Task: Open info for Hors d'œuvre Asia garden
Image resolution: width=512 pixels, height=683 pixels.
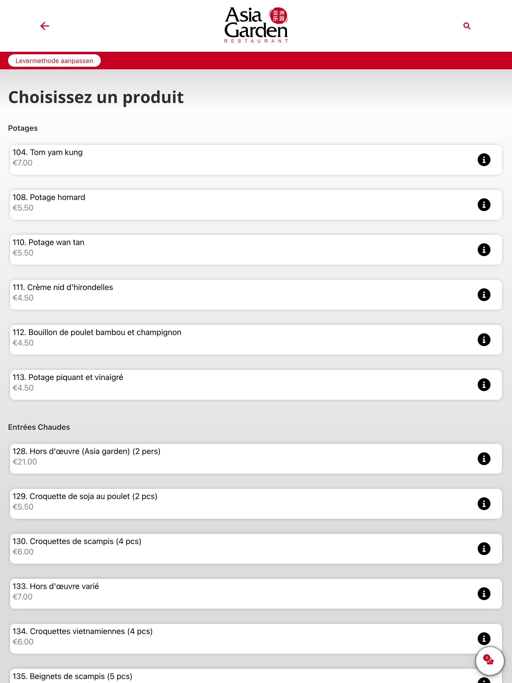Action: pyautogui.click(x=484, y=459)
